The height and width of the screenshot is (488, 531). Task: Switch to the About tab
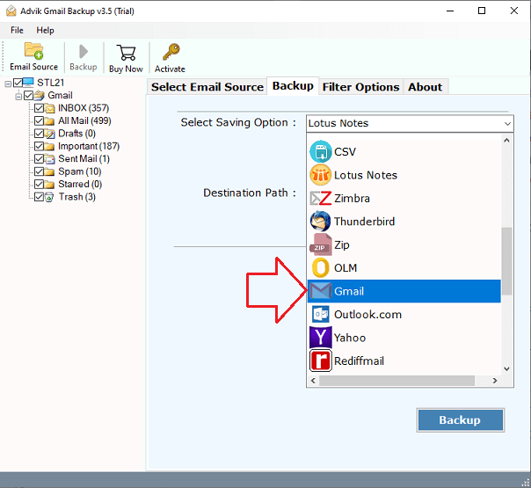click(x=425, y=87)
